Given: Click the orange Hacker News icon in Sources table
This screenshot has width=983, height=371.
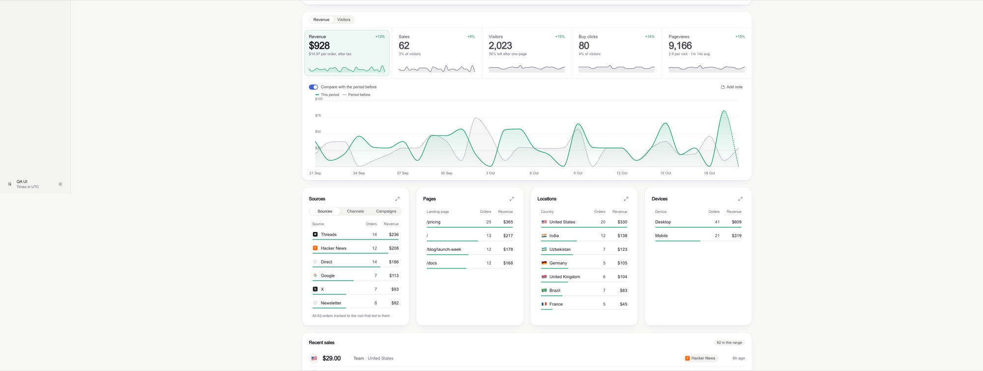Looking at the screenshot, I should [x=315, y=248].
